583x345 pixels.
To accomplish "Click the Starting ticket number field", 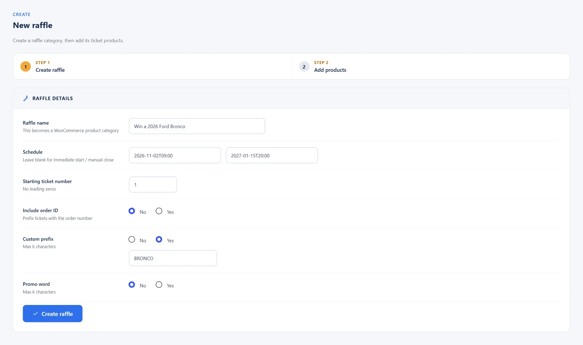I will 153,185.
